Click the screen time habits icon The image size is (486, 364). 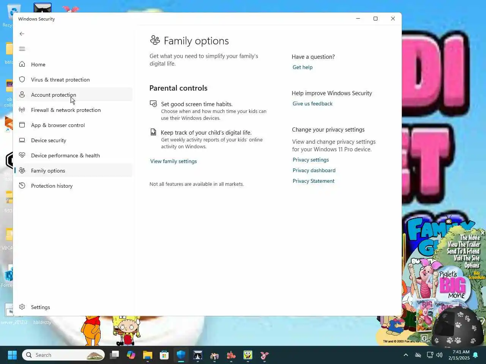tap(153, 104)
